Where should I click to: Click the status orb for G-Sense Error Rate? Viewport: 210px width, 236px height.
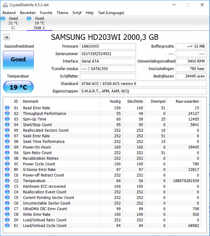7,169
